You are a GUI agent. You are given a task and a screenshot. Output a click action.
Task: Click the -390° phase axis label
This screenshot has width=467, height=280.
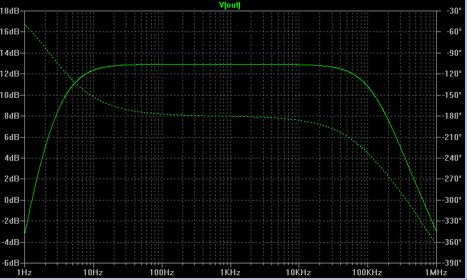[452, 263]
